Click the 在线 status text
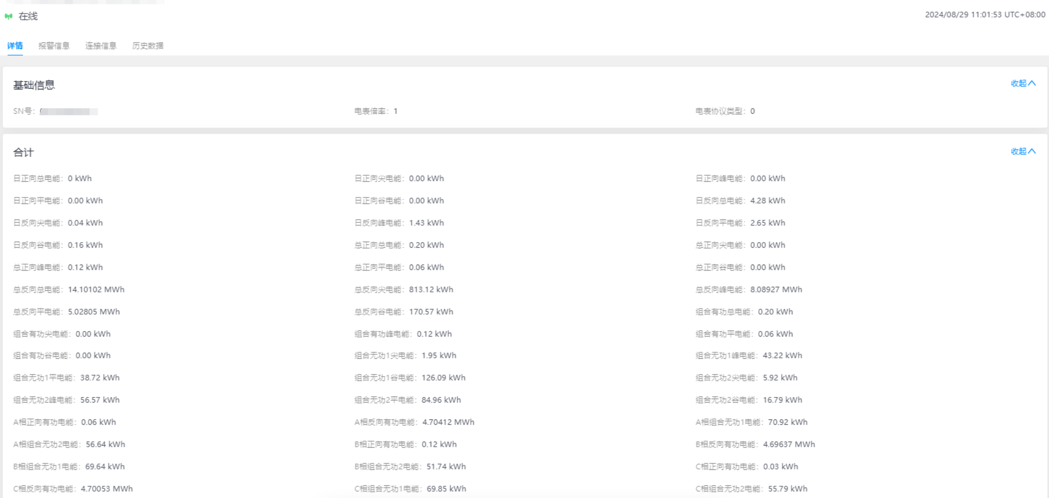This screenshot has height=498, width=1049. coord(28,16)
